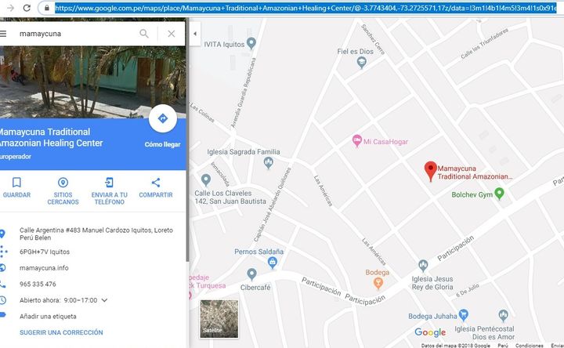This screenshot has width=564, height=348.
Task: Open the place street view photo
Action: click(92, 82)
